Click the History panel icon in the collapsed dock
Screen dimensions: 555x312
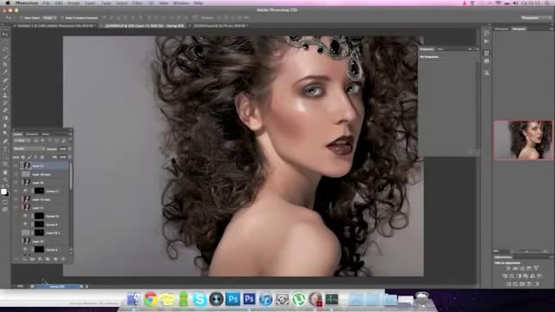tap(486, 33)
